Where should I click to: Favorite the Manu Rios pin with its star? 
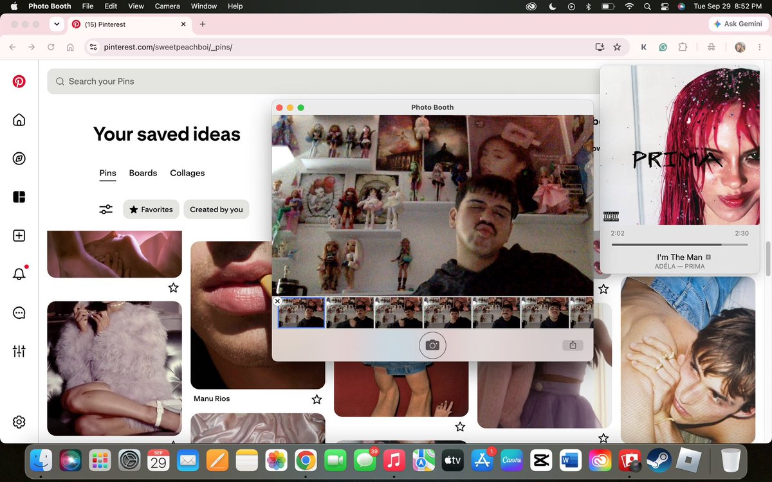(x=317, y=400)
